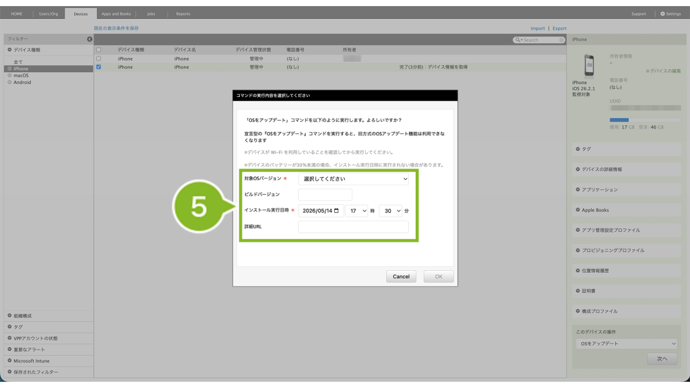Image resolution: width=690 pixels, height=388 pixels.
Task: Expand 位置情報履歴 section
Action: pos(627,271)
